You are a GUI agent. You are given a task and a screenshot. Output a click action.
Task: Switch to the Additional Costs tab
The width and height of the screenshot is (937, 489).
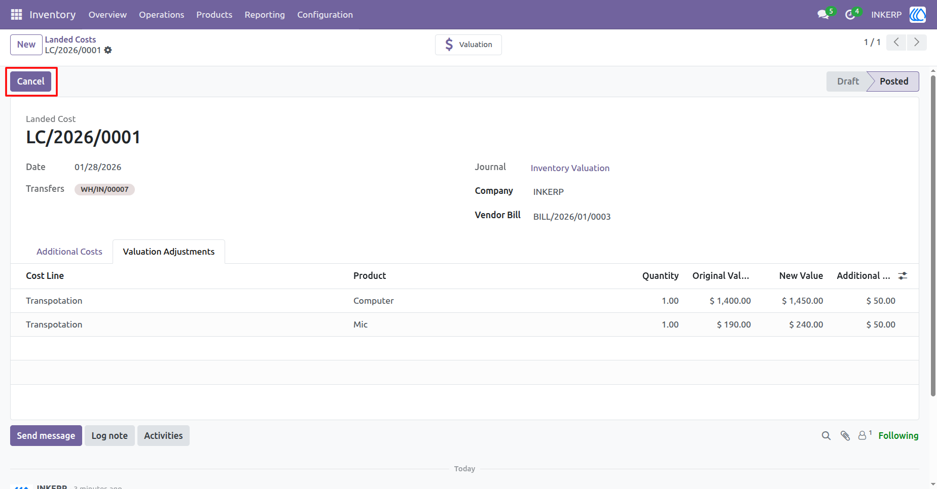[x=69, y=252]
